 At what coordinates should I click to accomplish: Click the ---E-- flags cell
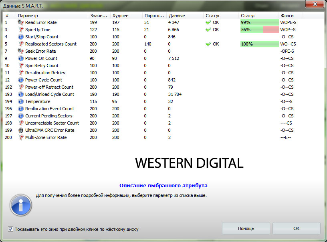click(285, 137)
